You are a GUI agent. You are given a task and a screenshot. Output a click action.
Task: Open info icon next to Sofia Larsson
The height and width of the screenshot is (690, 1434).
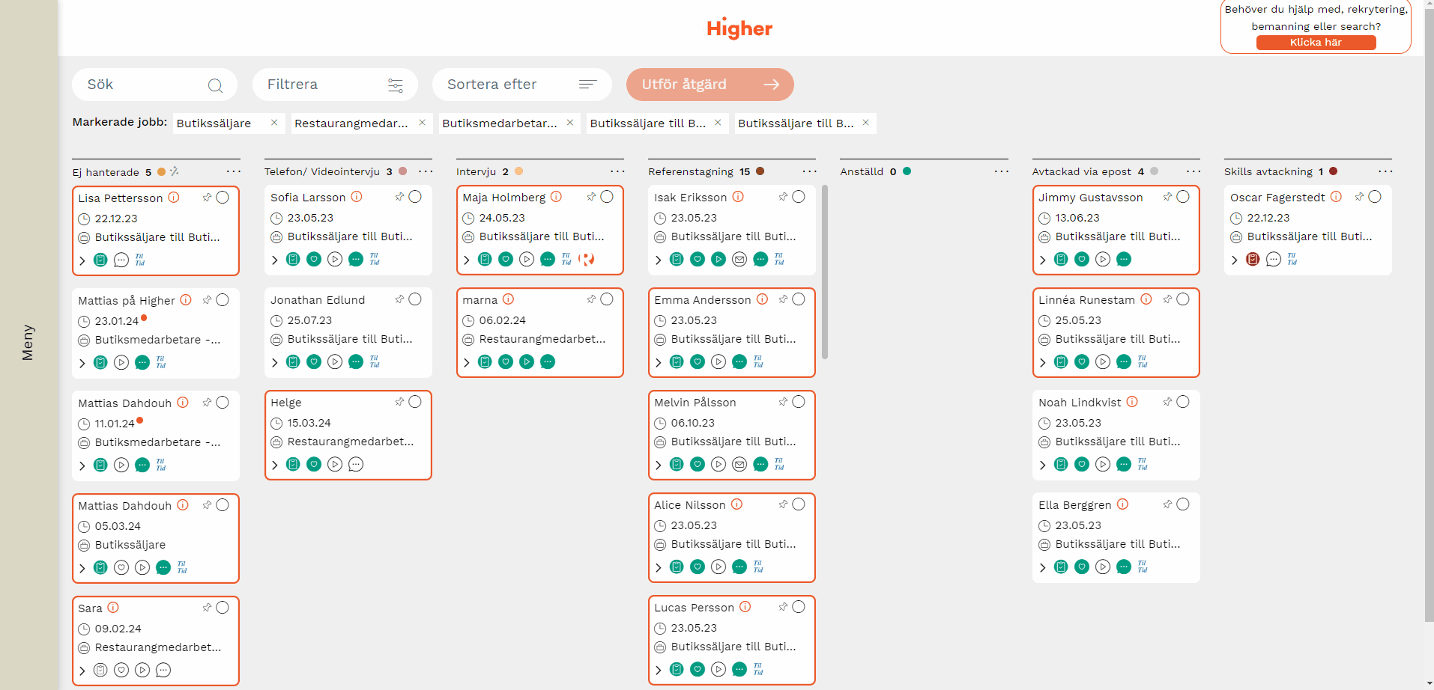357,197
